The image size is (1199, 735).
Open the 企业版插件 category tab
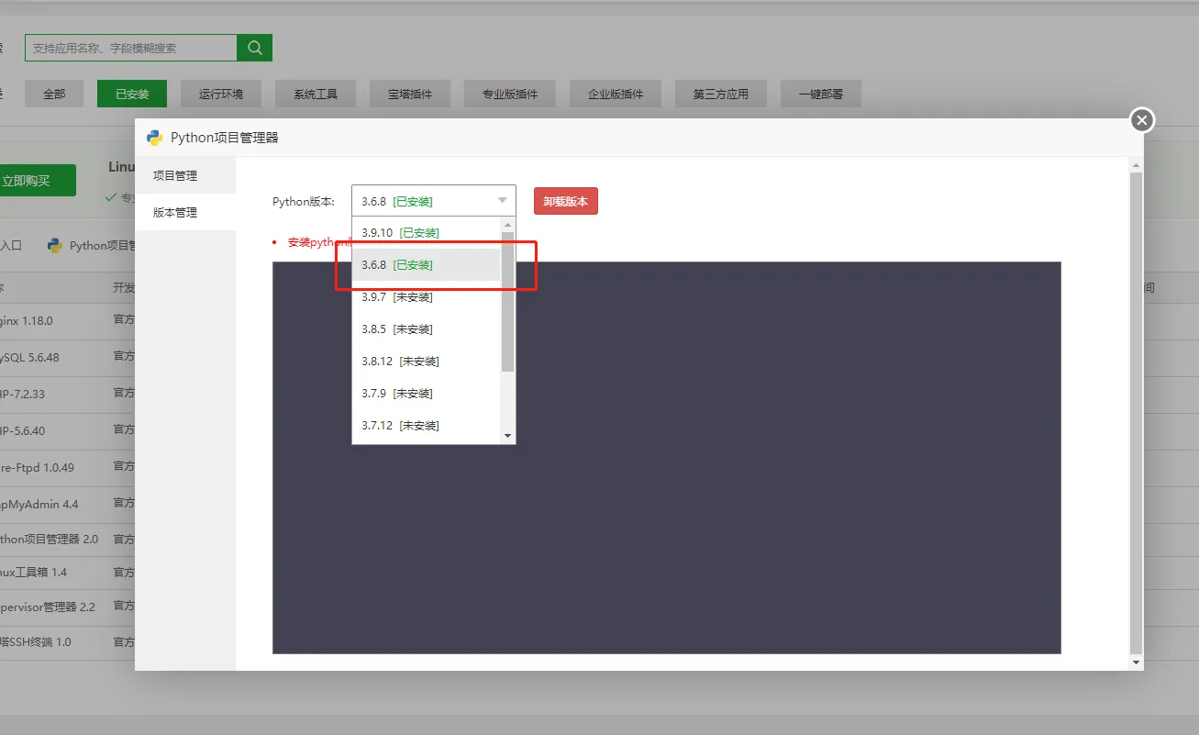click(x=616, y=94)
